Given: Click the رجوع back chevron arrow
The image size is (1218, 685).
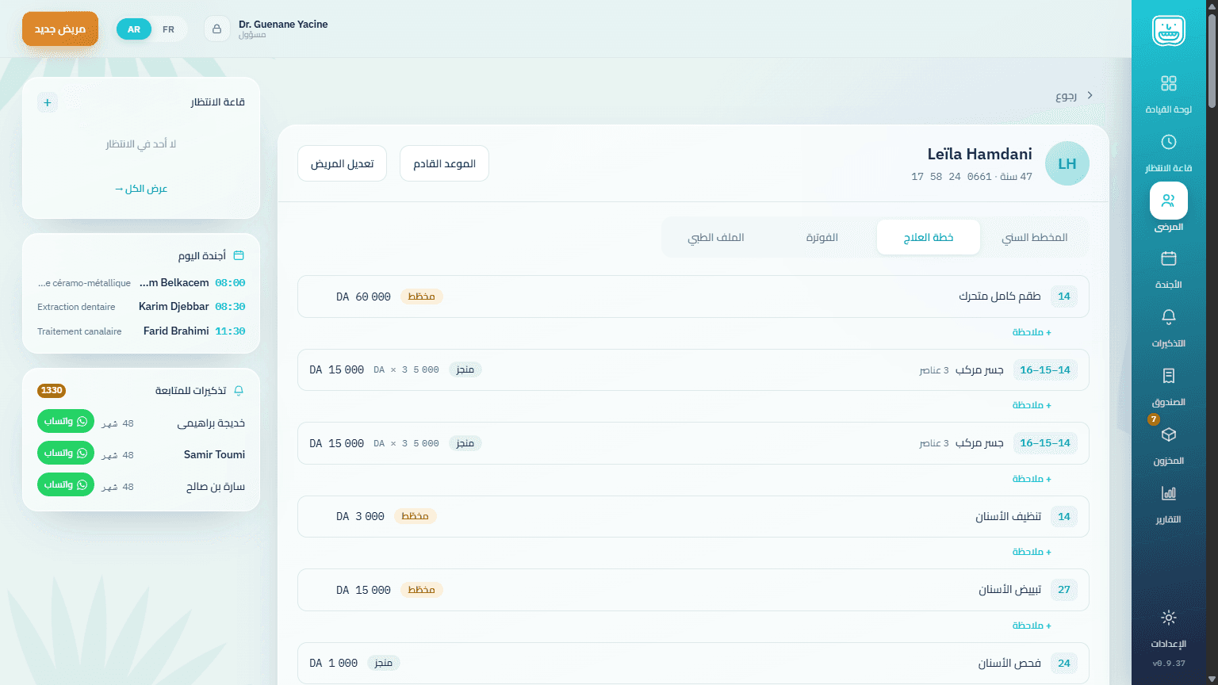Looking at the screenshot, I should (1090, 95).
